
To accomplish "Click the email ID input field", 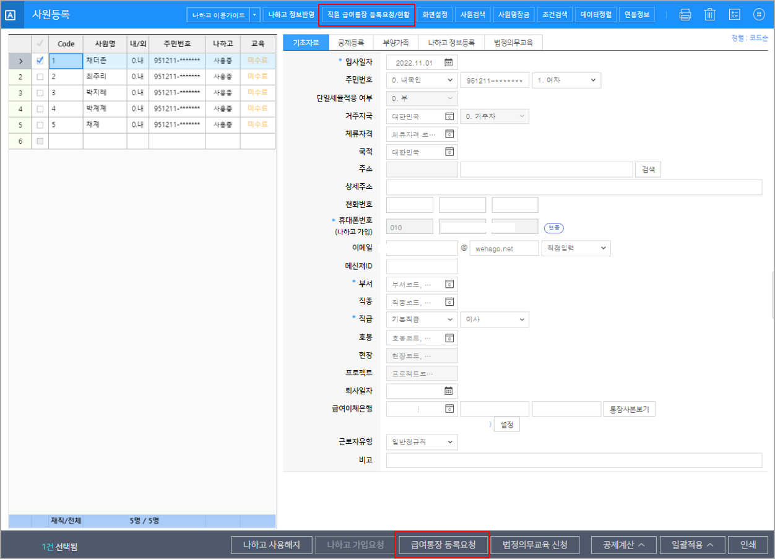I will pyautogui.click(x=422, y=248).
